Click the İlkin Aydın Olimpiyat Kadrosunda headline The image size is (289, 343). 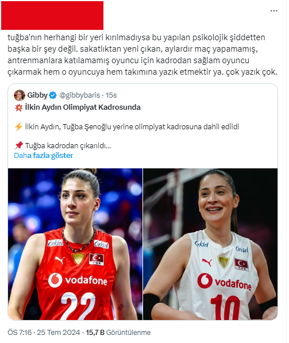pyautogui.click(x=83, y=107)
